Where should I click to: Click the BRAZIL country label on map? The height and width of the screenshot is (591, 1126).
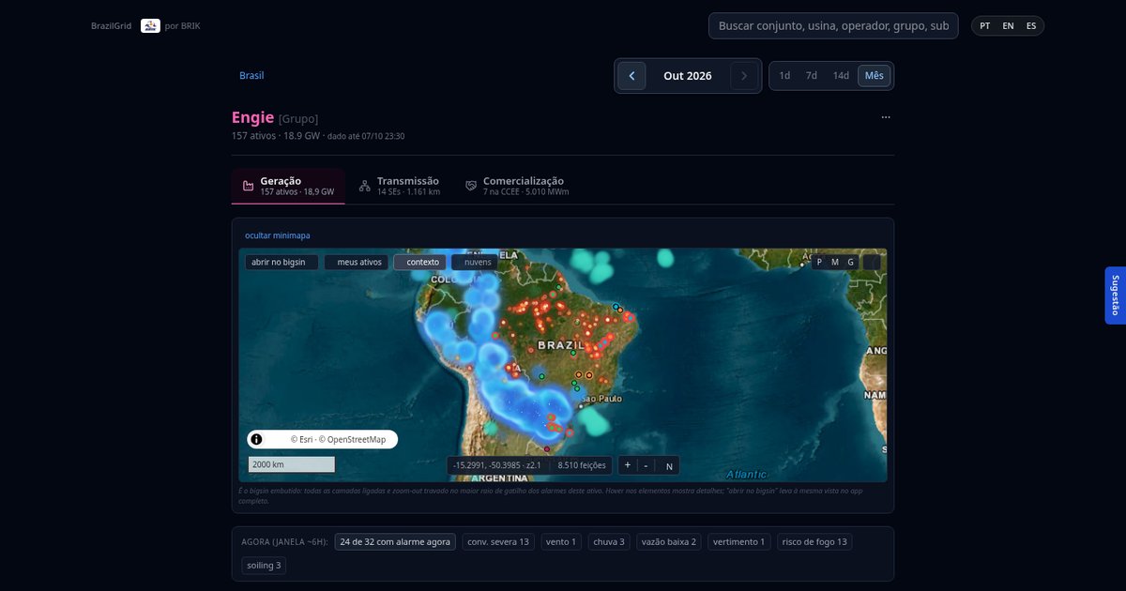561,345
